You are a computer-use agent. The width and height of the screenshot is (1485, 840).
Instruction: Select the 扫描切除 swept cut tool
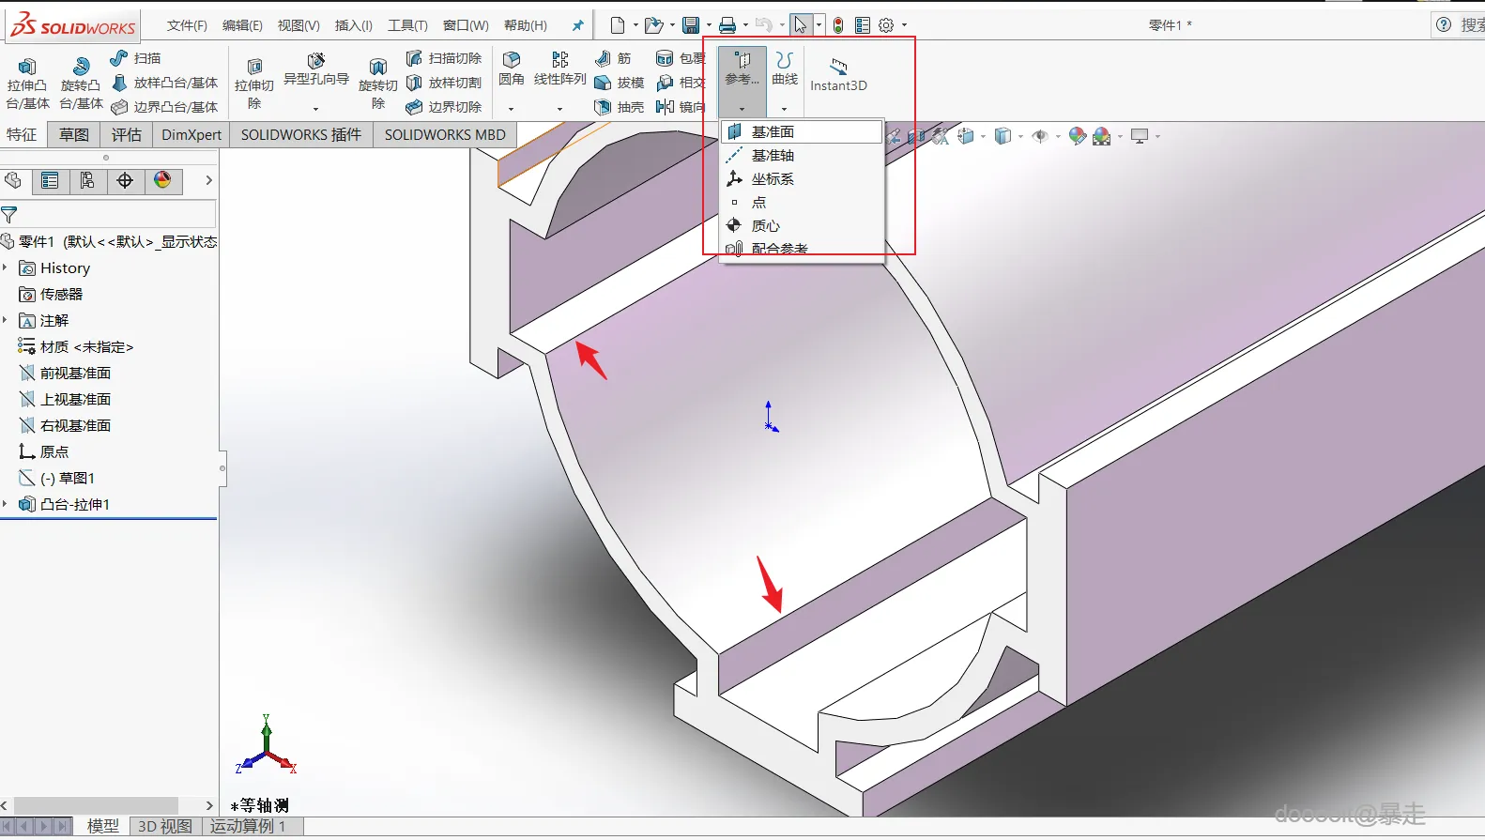coord(444,58)
